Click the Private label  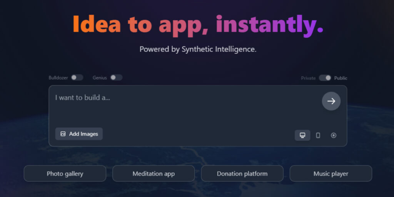tap(308, 78)
